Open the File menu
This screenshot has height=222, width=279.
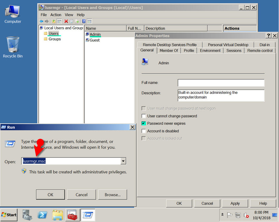tap(44, 15)
